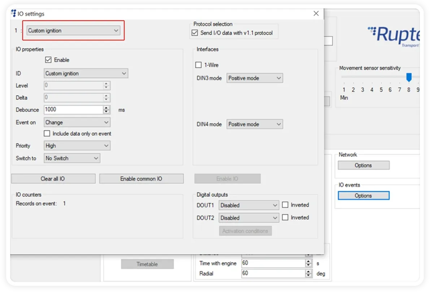Click the Timetable button in main window
The width and height of the screenshot is (430, 292).
point(147,264)
